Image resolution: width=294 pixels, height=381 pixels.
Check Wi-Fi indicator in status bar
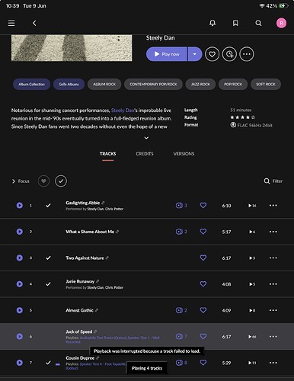pos(262,5)
